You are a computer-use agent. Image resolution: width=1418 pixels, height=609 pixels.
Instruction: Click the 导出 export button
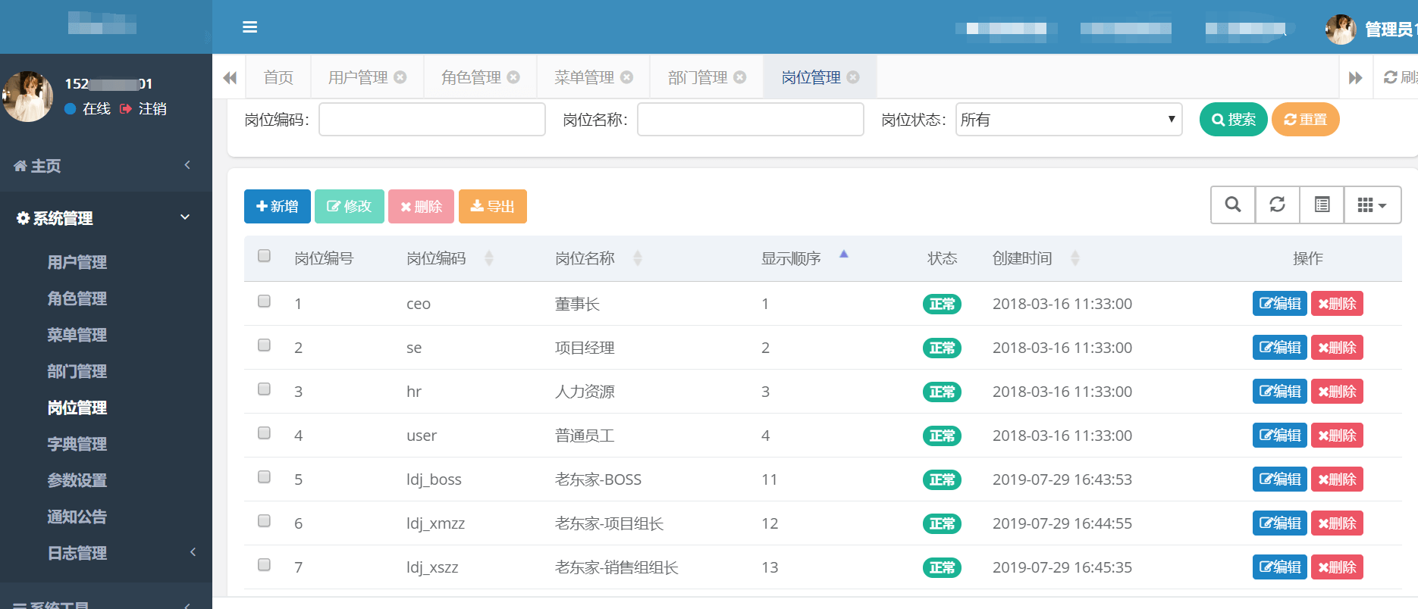coord(493,206)
